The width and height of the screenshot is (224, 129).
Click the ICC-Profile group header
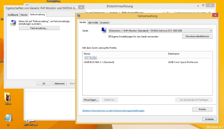tap(91, 58)
